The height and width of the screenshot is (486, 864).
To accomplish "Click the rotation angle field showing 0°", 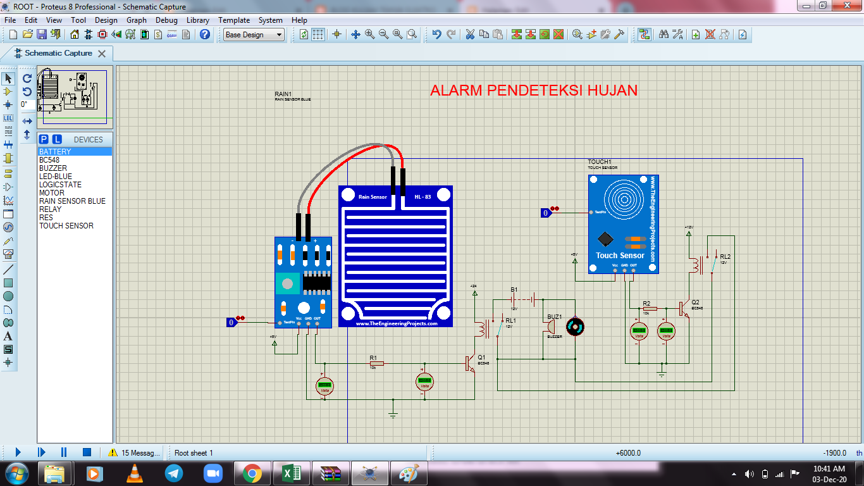I will point(27,104).
